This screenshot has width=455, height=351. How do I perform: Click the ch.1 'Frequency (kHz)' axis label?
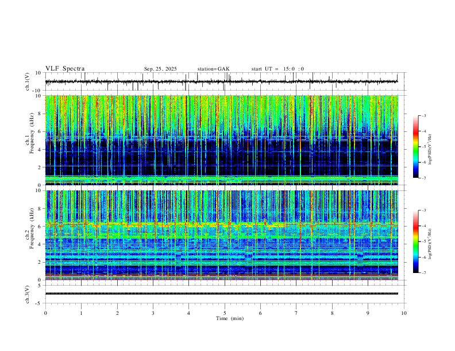[x=32, y=134]
